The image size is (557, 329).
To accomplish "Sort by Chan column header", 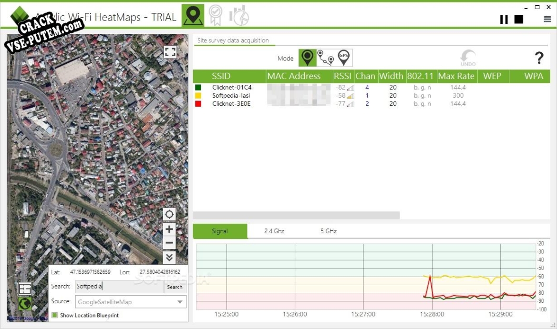I will 366,76.
